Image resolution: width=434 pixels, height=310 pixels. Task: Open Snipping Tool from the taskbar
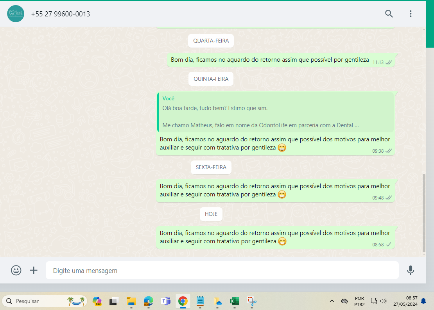point(251,301)
